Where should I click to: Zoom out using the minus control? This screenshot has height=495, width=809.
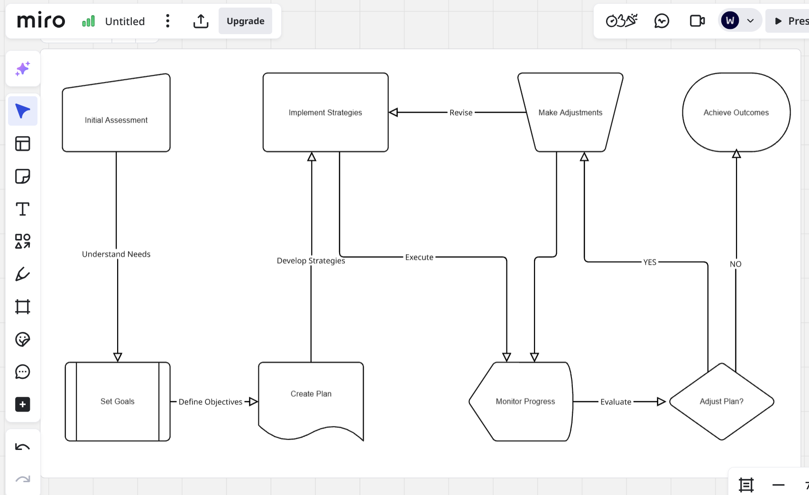(x=778, y=485)
